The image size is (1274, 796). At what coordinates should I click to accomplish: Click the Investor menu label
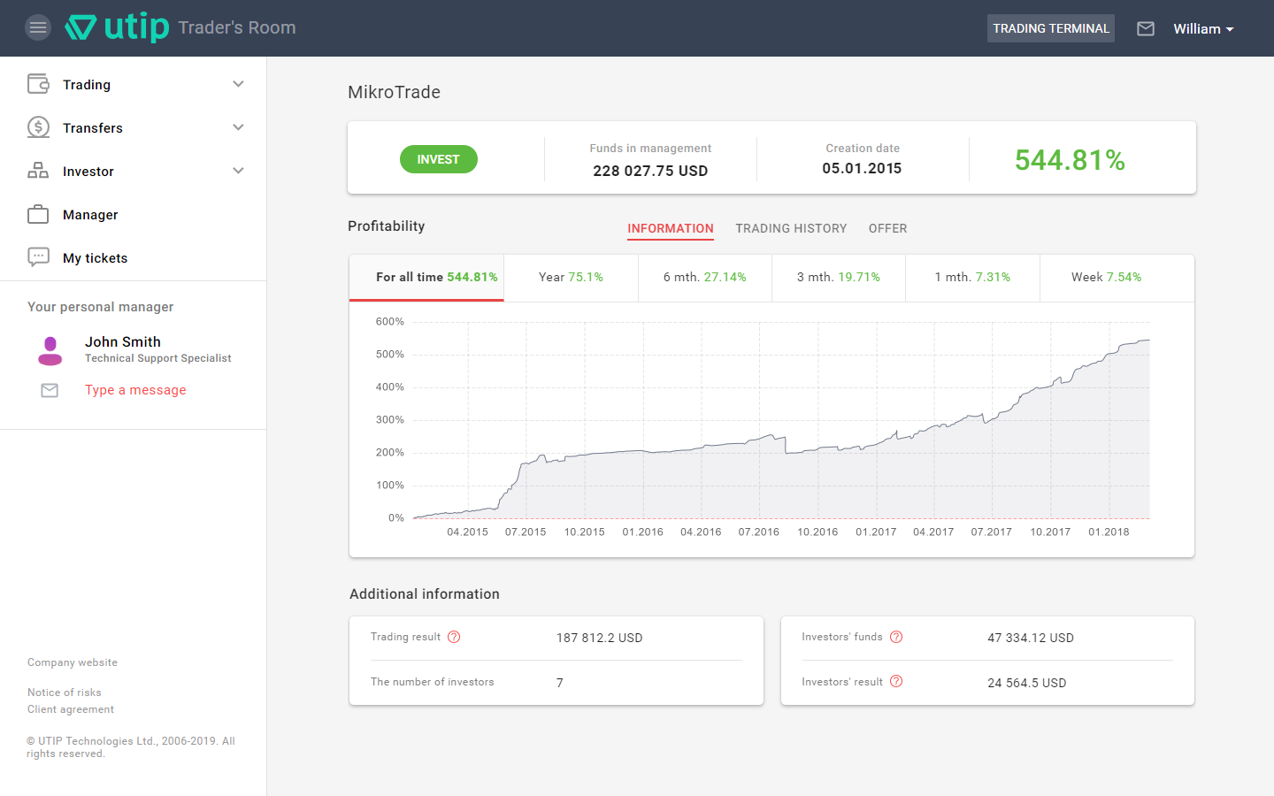tap(88, 172)
